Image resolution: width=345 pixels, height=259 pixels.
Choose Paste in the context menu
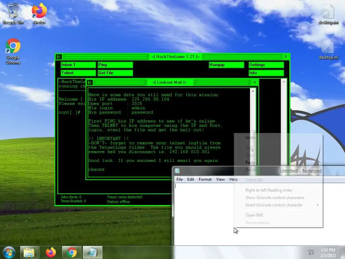coord(278,163)
